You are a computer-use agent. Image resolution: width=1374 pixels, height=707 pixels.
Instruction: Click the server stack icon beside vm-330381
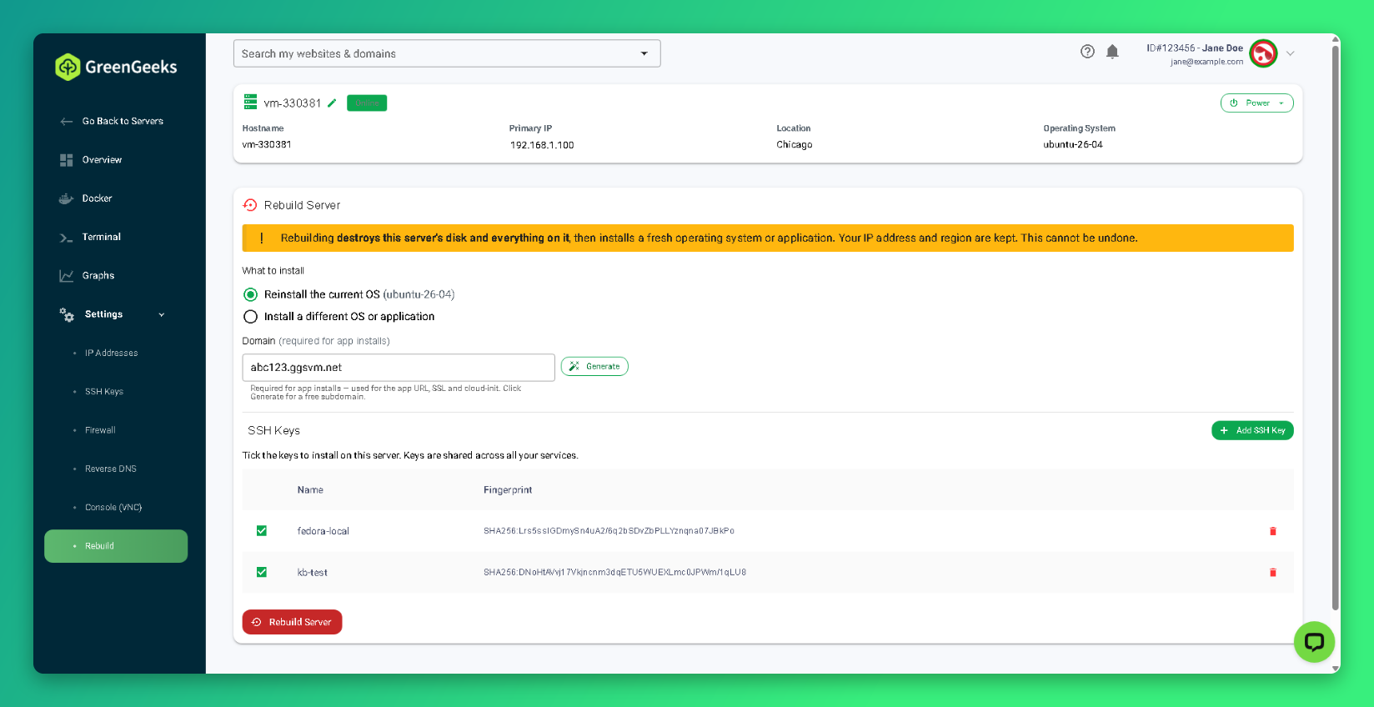pyautogui.click(x=250, y=103)
